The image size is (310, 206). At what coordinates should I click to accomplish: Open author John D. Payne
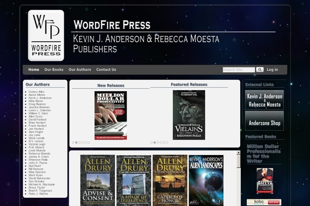38,163
